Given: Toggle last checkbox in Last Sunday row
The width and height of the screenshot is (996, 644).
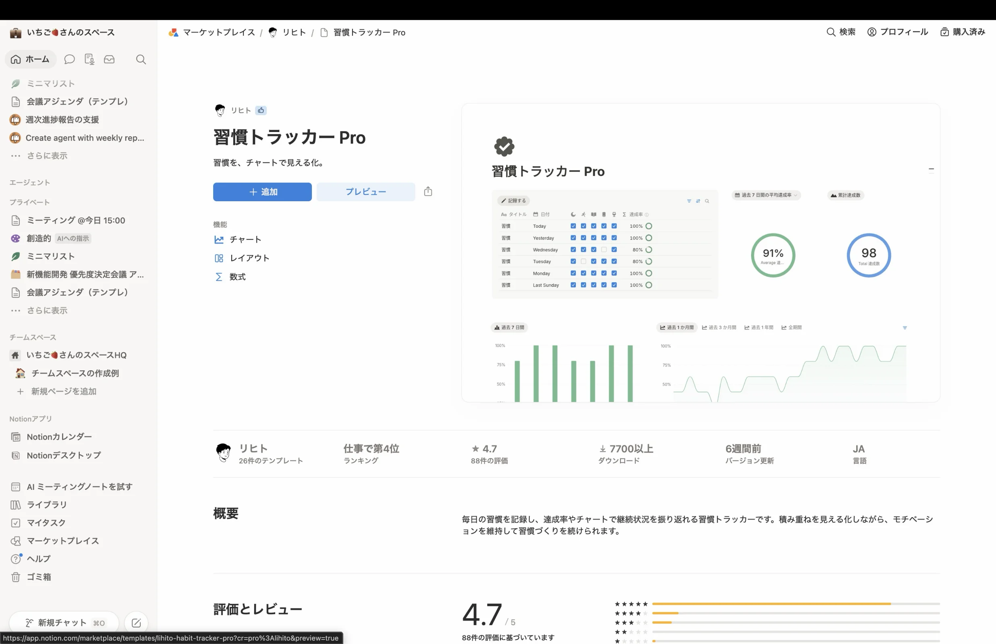Looking at the screenshot, I should (x=614, y=285).
